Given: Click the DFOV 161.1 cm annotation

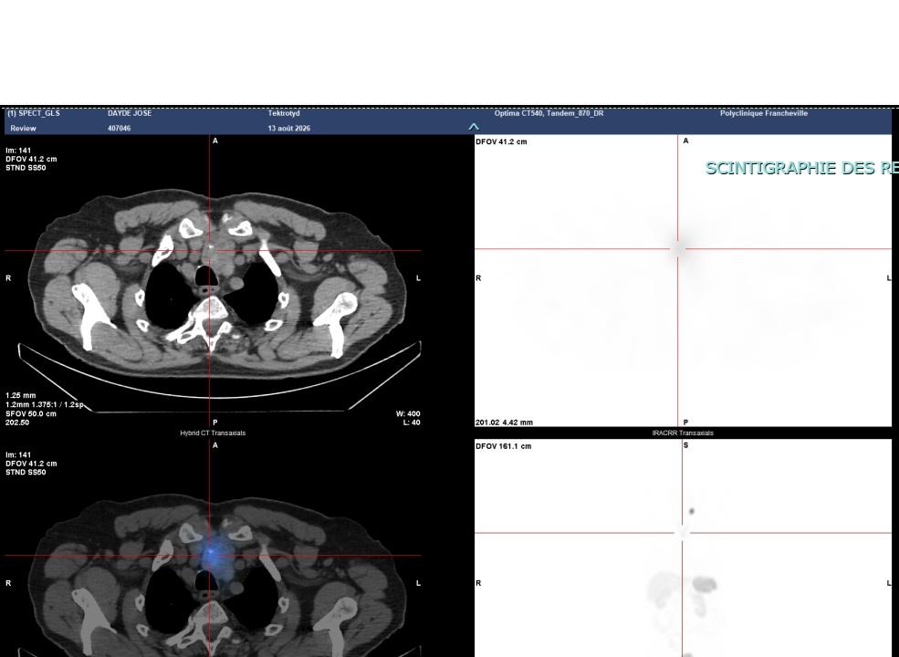Looking at the screenshot, I should click(504, 446).
